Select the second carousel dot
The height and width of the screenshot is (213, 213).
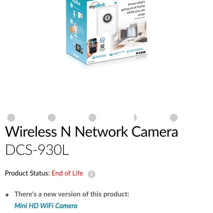tap(52, 118)
